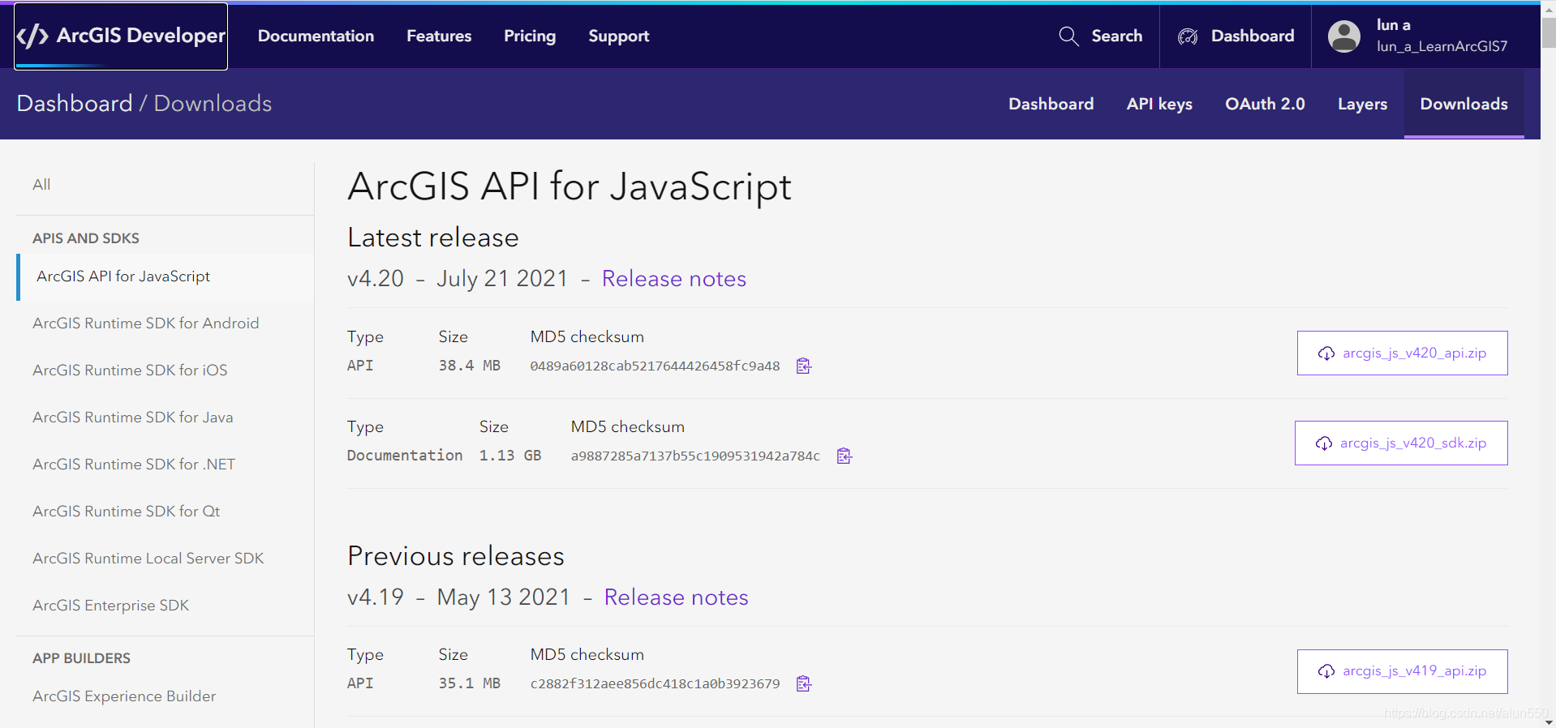Open ArcGIS Runtime SDK for Java

133,418
